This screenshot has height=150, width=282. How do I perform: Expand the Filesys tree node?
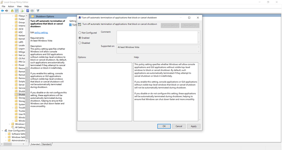pyautogui.click(x=13, y=16)
